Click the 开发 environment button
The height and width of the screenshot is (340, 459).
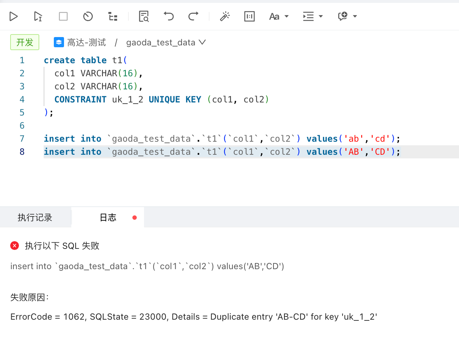[x=24, y=42]
